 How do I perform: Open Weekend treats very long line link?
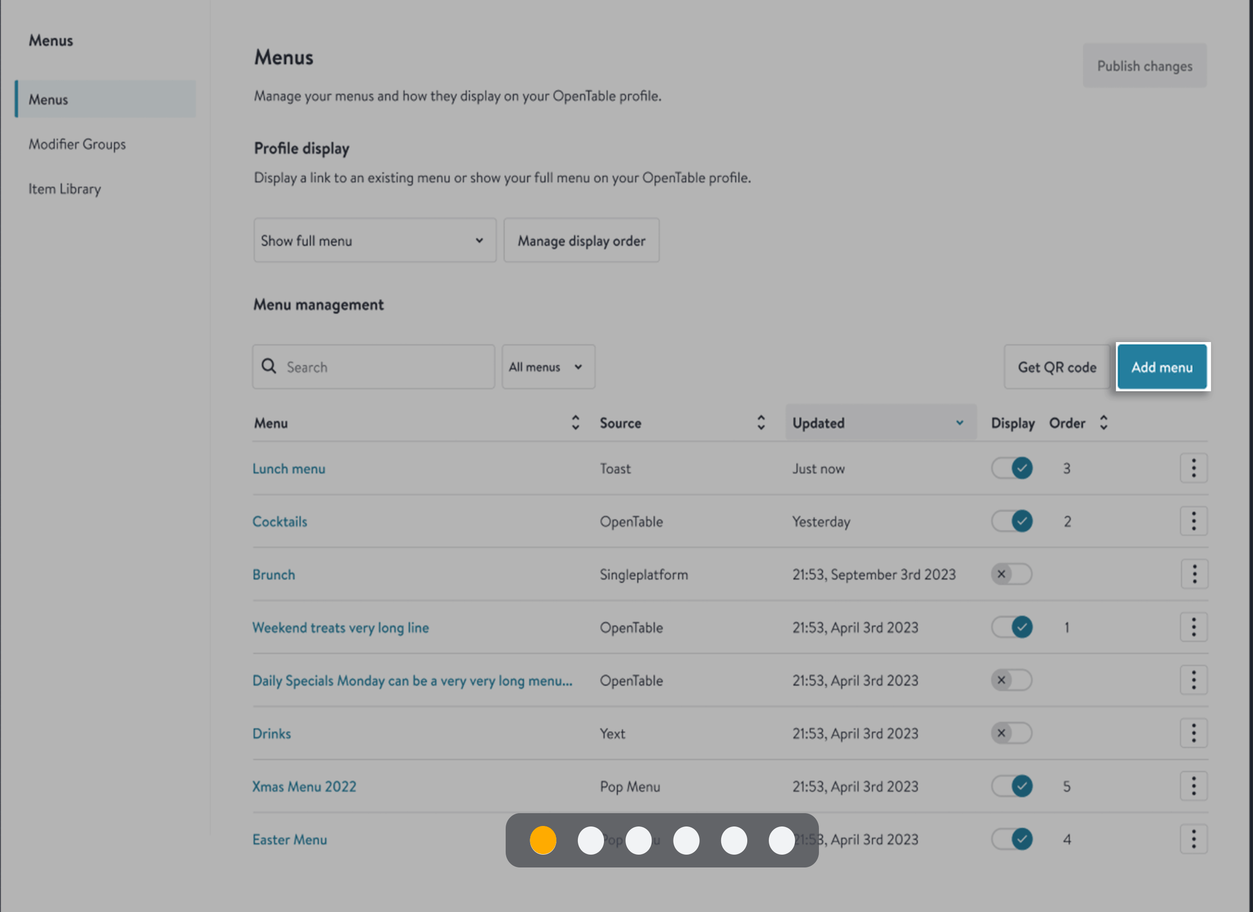pos(340,628)
